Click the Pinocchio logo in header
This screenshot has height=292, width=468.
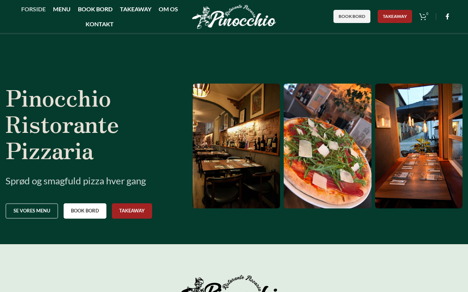click(x=234, y=16)
